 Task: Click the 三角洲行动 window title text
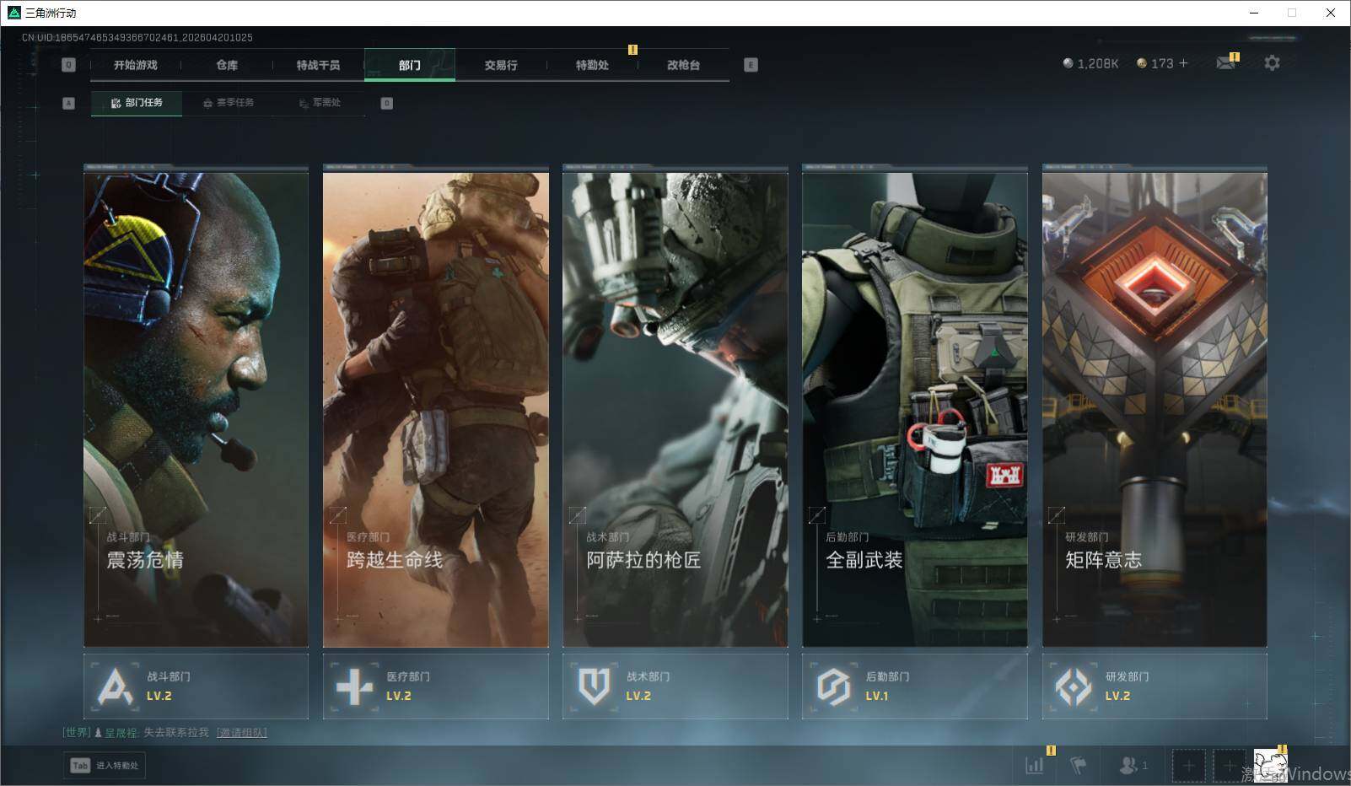click(x=51, y=13)
